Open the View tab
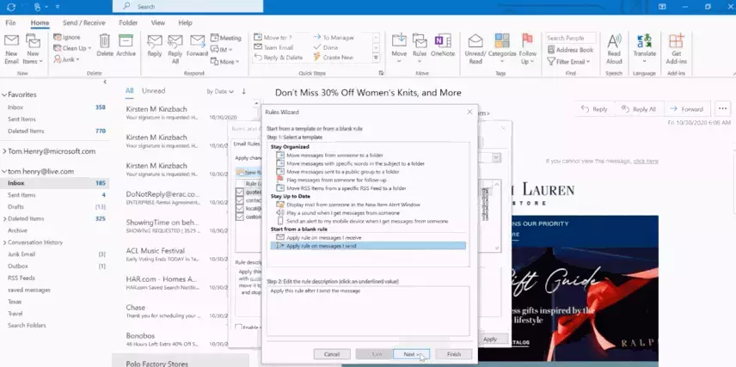 pyautogui.click(x=157, y=22)
